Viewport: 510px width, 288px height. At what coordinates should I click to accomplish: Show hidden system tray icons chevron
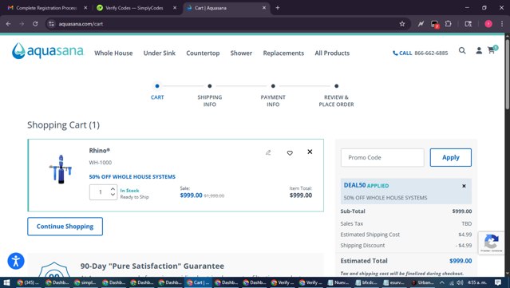441,282
